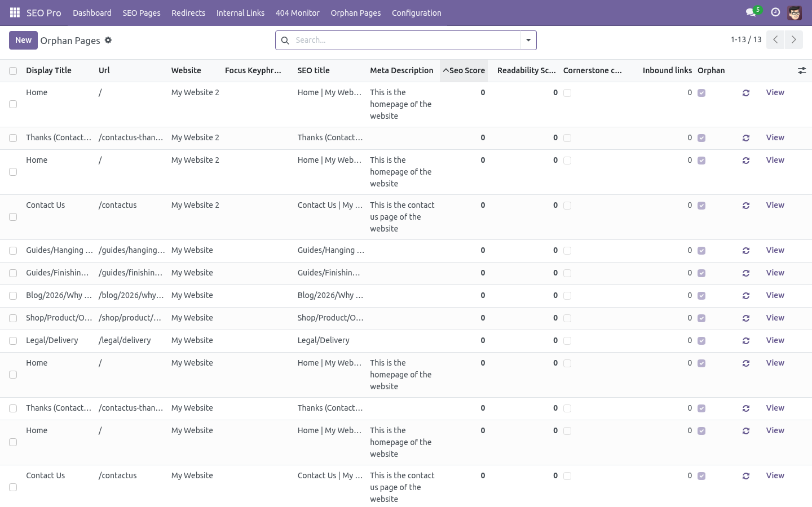Select the Legal/Delivery row checkbox
The width and height of the screenshot is (812, 507).
[13, 341]
